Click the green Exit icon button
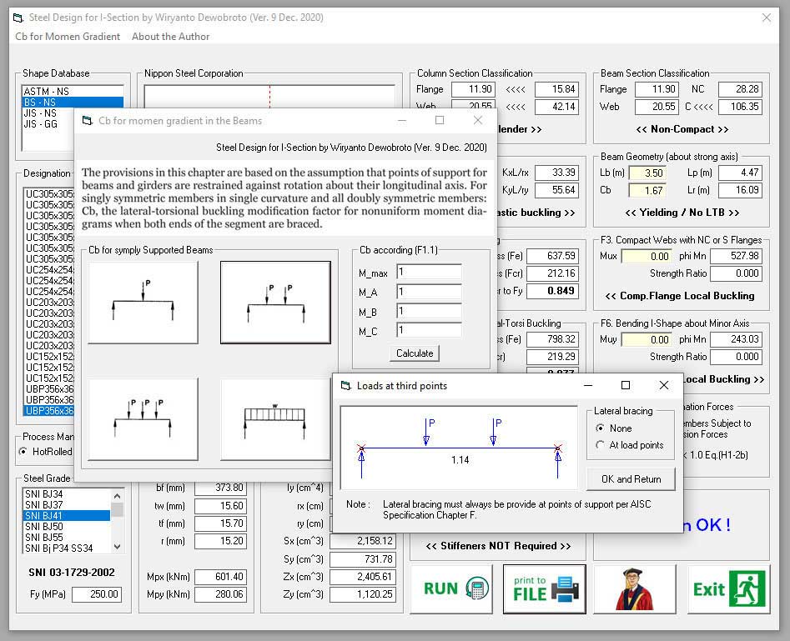 pyautogui.click(x=727, y=589)
